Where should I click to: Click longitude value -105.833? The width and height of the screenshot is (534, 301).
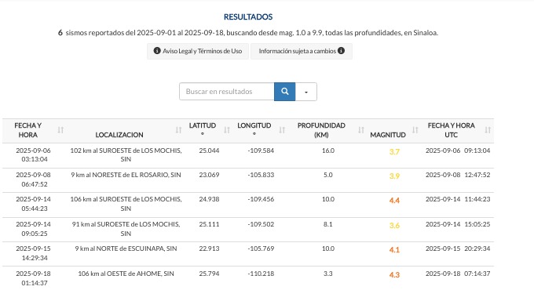(x=261, y=175)
